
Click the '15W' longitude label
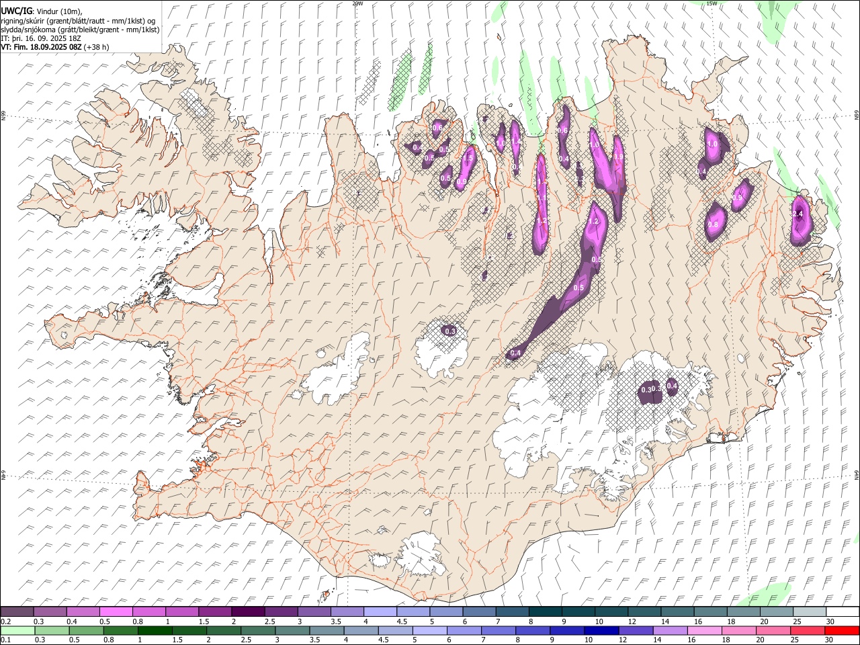coord(712,3)
